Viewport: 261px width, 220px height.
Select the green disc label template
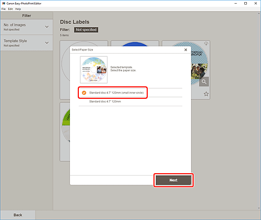[65, 132]
